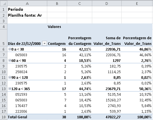
Task: Collapse the "90 a < 120" group
Action: pos(10,77)
